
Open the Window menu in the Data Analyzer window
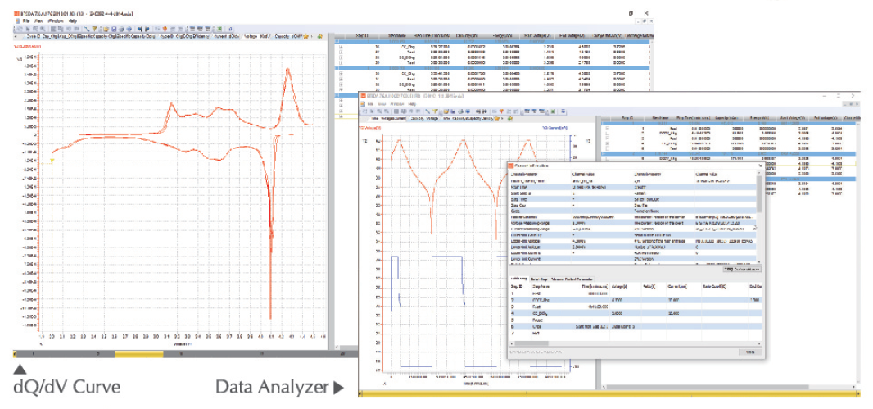[397, 104]
